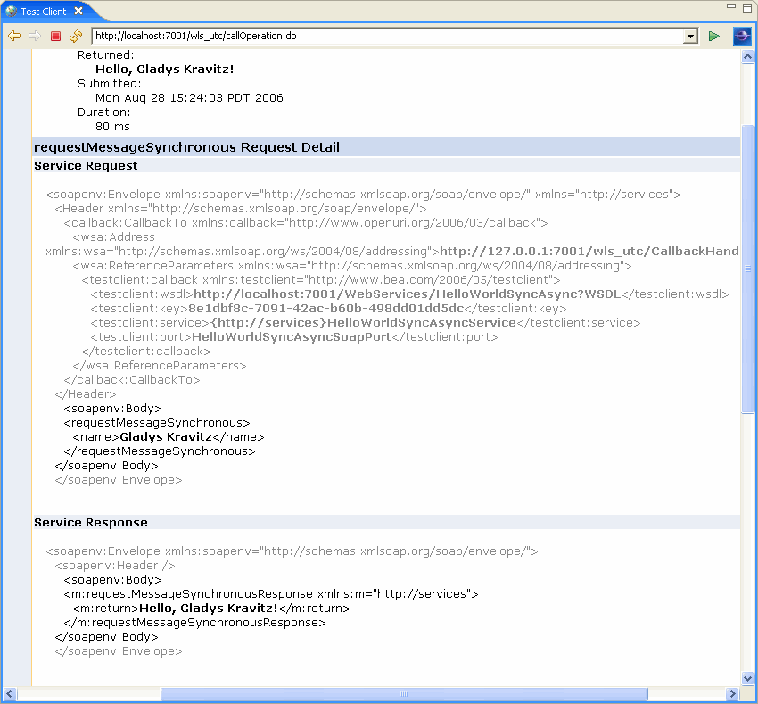The height and width of the screenshot is (704, 758).
Task: Open the URL history dropdown arrow
Action: 690,36
